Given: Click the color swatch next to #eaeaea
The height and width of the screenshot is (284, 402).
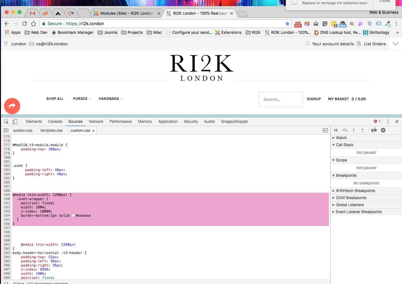Looking at the screenshot, I should tap(73, 215).
